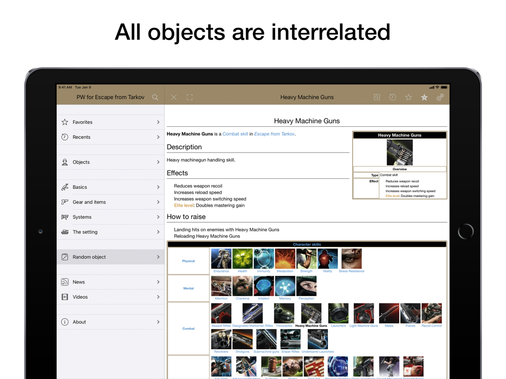
Task: Open the Health skill icon
Action: click(242, 259)
